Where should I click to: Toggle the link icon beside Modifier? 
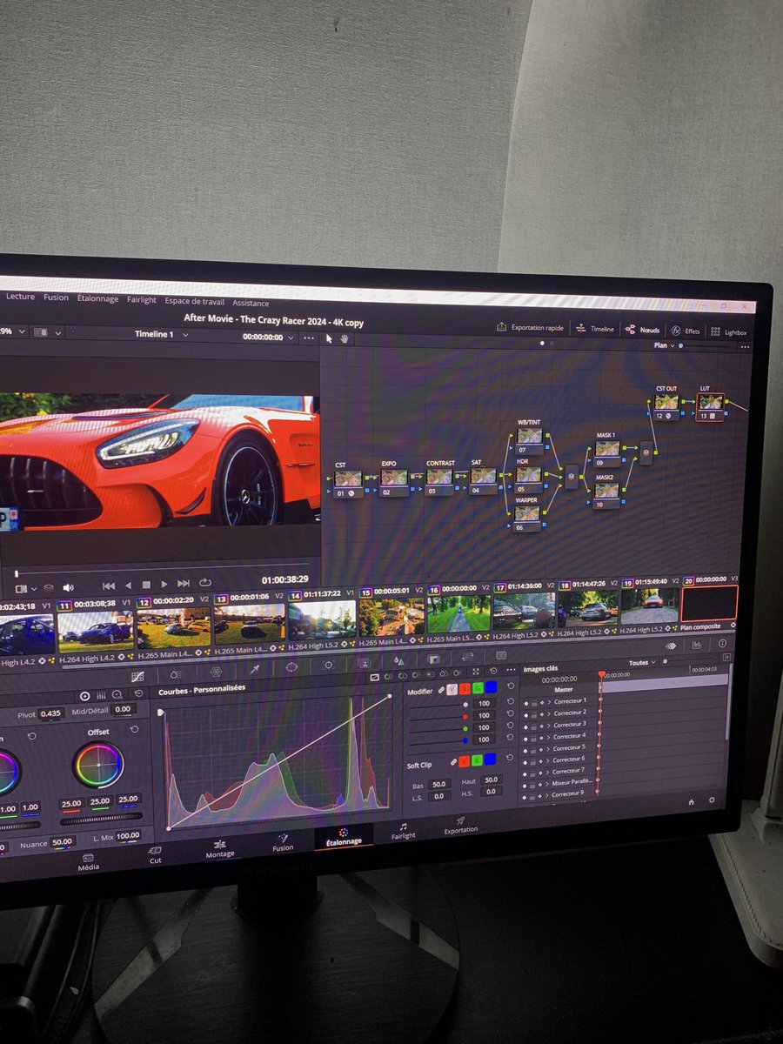441,691
